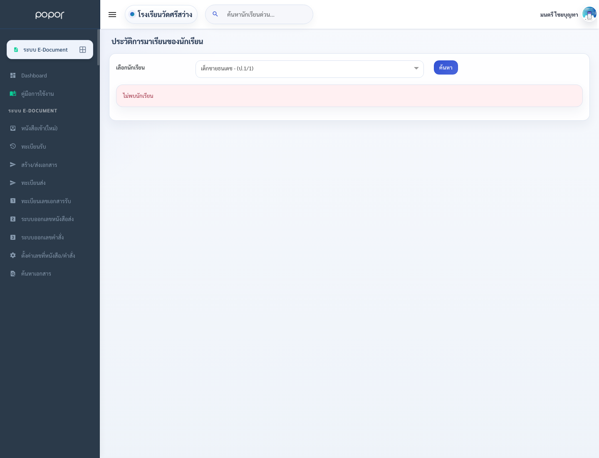Click the magnifier icon in the quick search
Screen dimensions: 599x458
[215, 14]
